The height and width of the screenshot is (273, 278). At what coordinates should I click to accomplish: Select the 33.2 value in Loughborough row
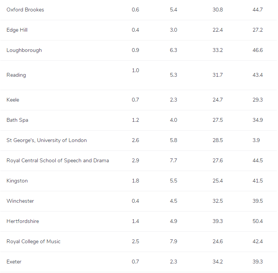coord(217,50)
